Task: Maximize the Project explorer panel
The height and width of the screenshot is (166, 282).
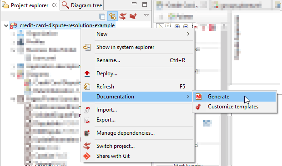Action: [145, 5]
